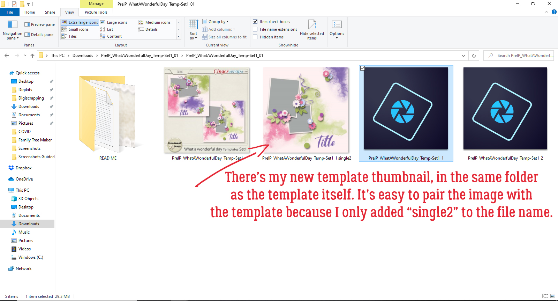The width and height of the screenshot is (558, 301).
Task: Open the Picture Tools tab
Action: tap(96, 12)
